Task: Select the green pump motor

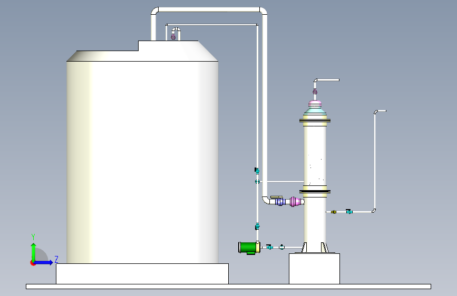Action: (248, 248)
